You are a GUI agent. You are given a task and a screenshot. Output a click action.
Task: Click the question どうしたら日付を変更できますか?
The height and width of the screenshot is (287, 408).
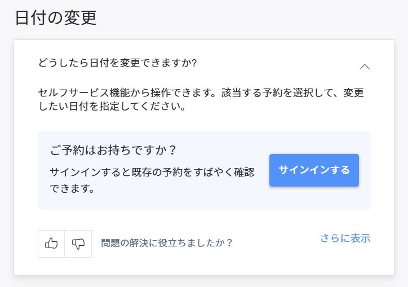(x=117, y=63)
